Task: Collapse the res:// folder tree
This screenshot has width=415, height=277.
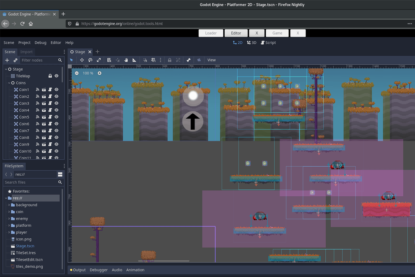Action: coord(6,198)
